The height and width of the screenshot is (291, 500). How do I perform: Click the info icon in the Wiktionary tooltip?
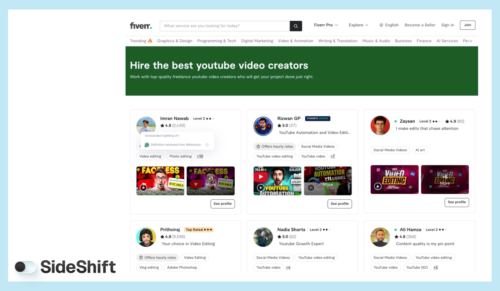pyautogui.click(x=206, y=145)
